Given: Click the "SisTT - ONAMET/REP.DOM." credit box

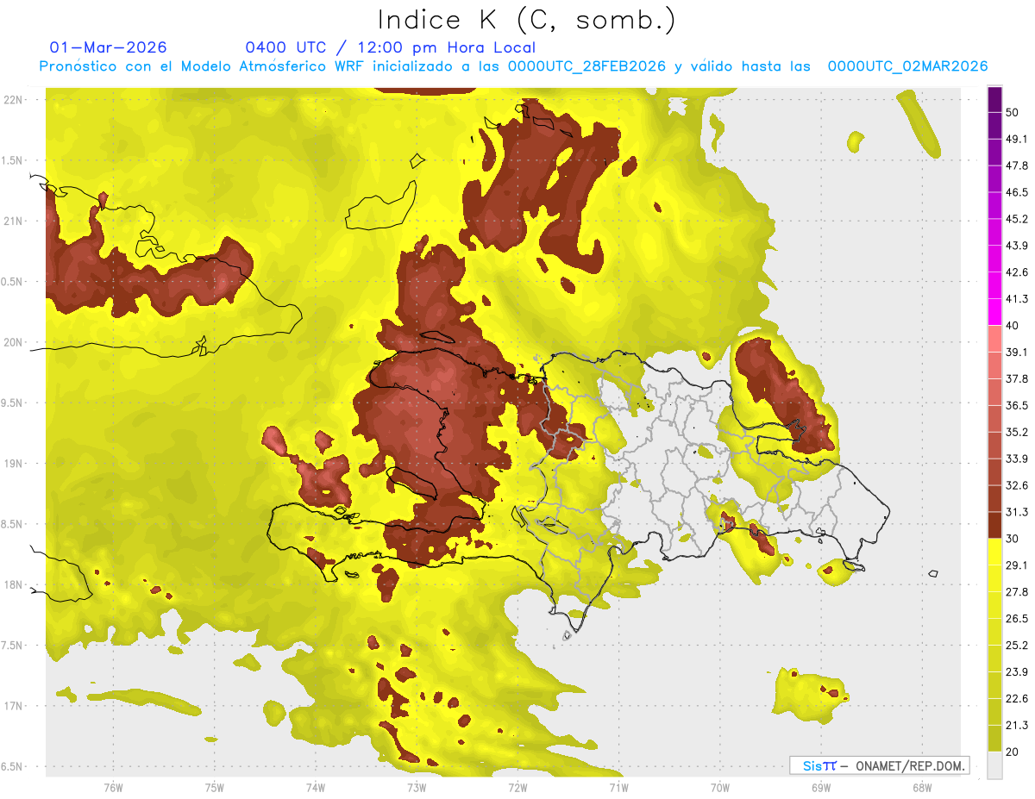Looking at the screenshot, I should [x=880, y=765].
